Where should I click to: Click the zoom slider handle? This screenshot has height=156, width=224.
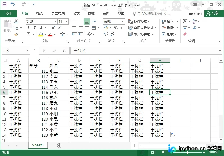pyautogui.click(x=188, y=152)
